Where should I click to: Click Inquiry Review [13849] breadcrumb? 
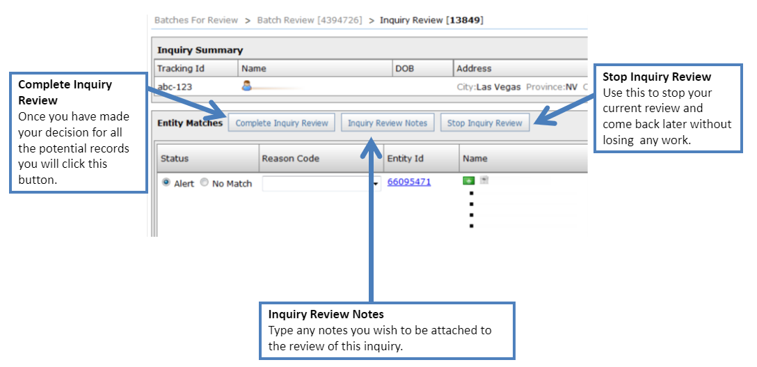(431, 20)
